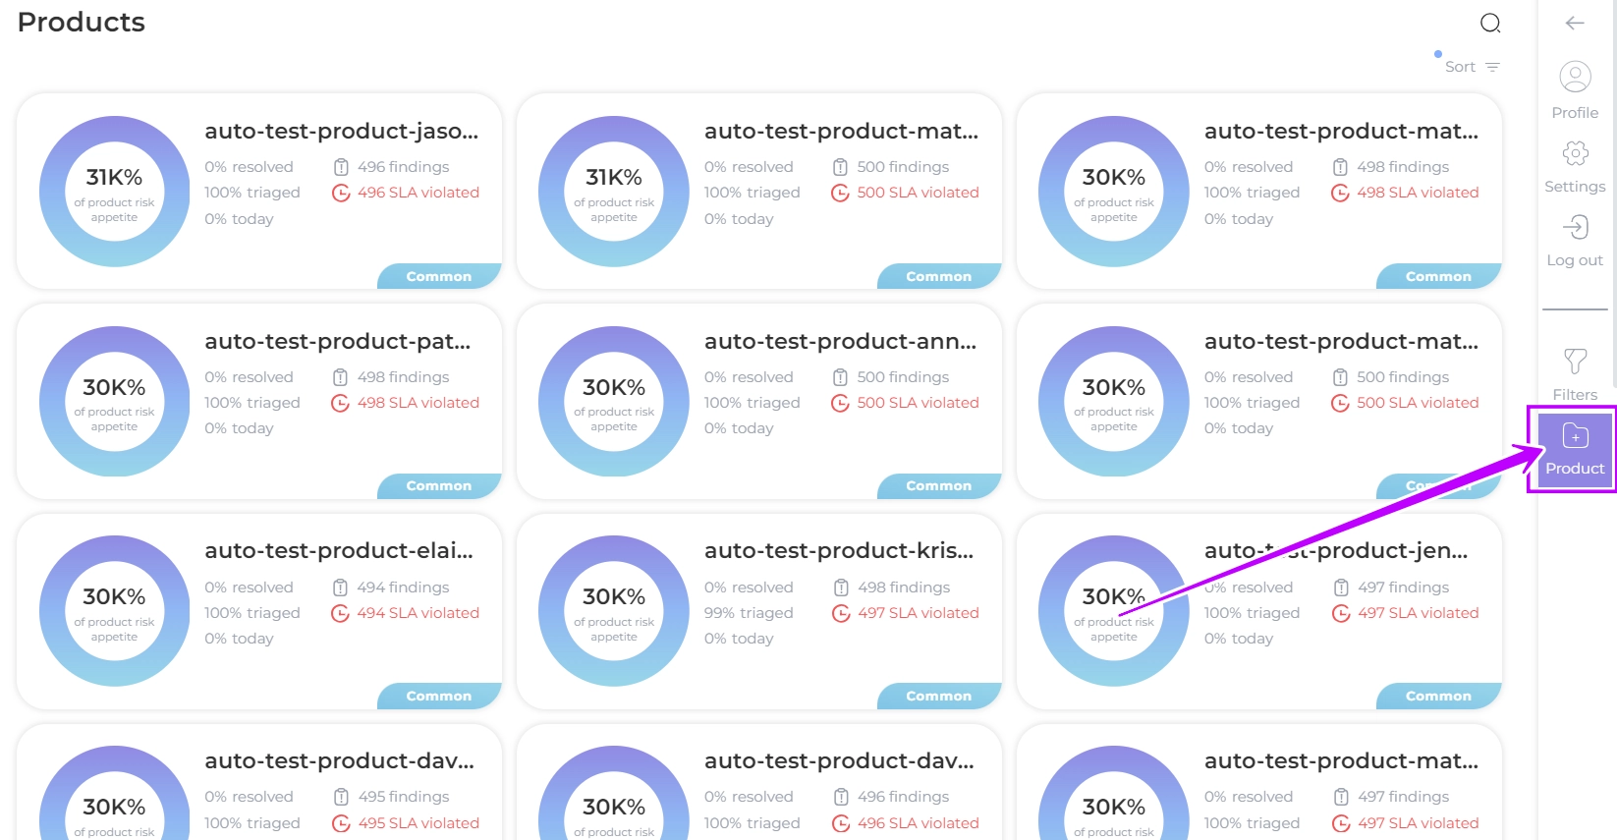Click the 496 findings clipboard icon
This screenshot has height=840, width=1617.
pyautogui.click(x=341, y=167)
